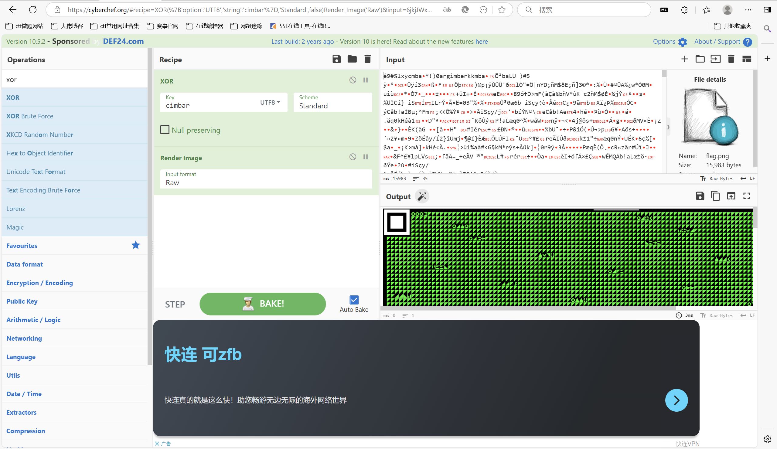Click the STEP button
The height and width of the screenshot is (449, 777).
tap(175, 304)
